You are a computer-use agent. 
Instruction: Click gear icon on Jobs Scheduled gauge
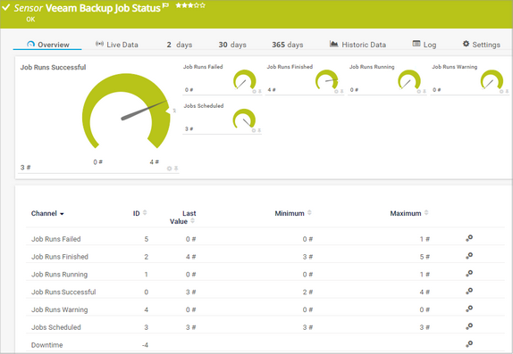[254, 130]
